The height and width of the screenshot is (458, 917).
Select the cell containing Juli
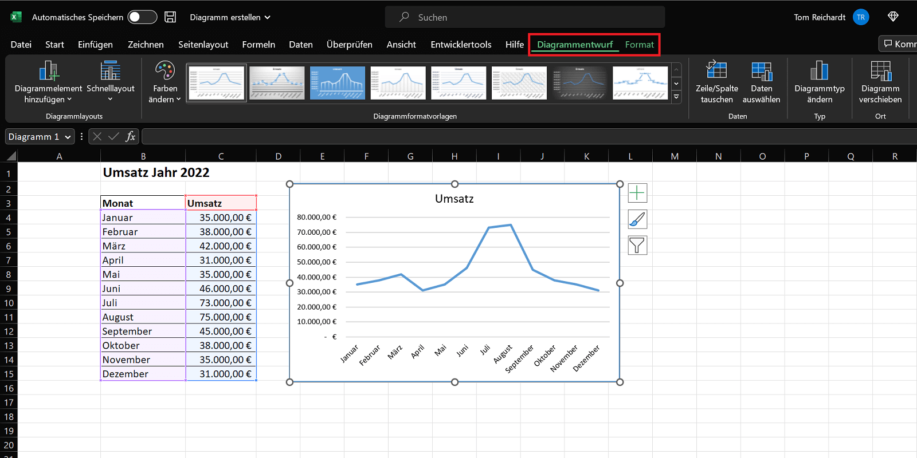point(143,303)
